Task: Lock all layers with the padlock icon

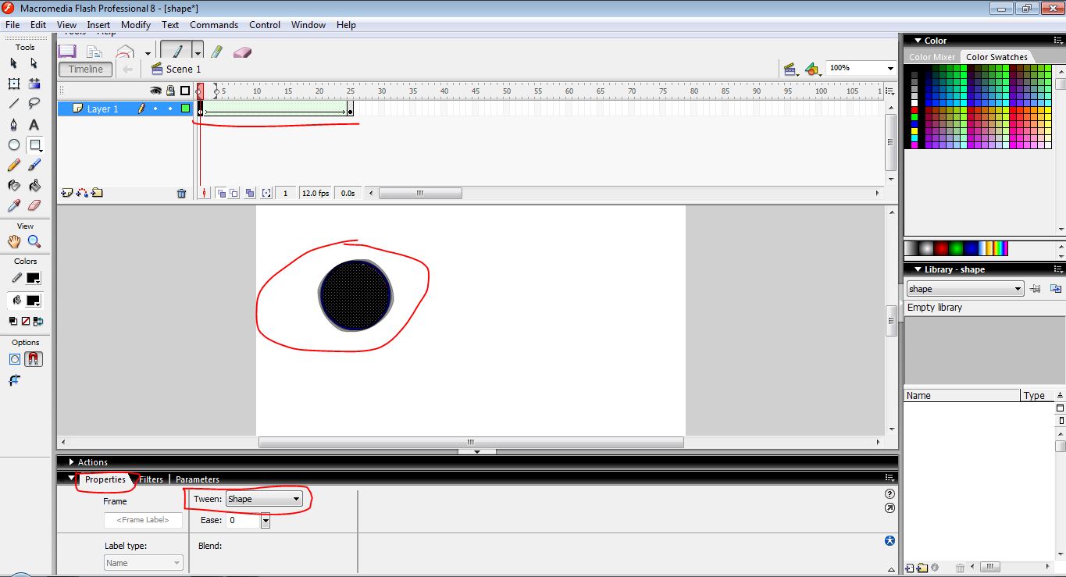Action: (169, 90)
